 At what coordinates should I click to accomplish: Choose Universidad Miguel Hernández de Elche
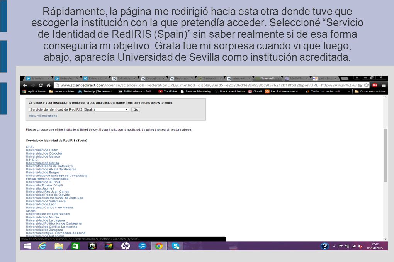click(56, 233)
